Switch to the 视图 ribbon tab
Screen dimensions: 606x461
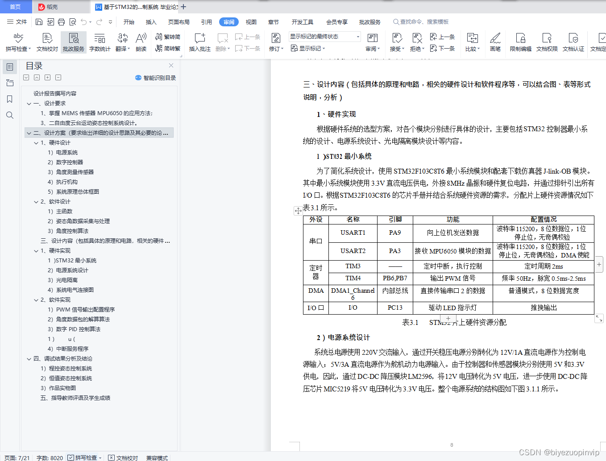(x=251, y=21)
